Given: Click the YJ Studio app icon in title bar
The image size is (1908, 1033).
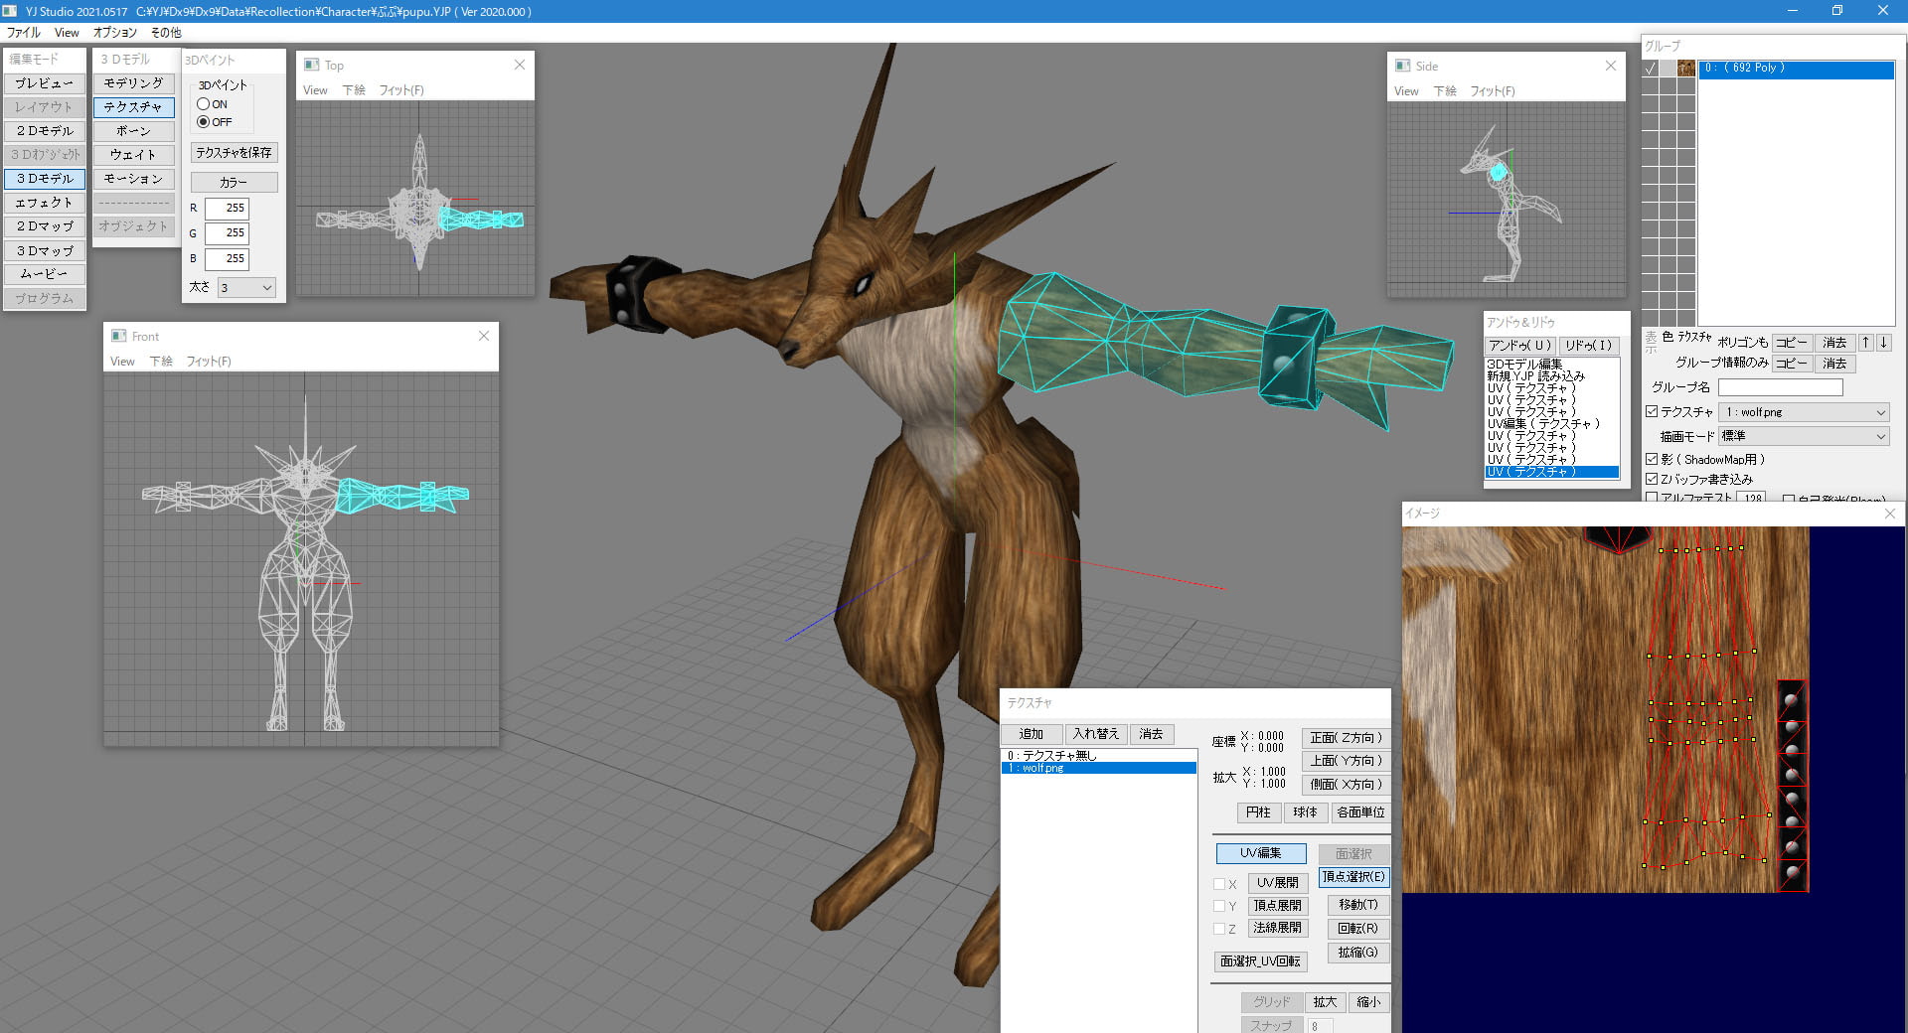Looking at the screenshot, I should 10,11.
